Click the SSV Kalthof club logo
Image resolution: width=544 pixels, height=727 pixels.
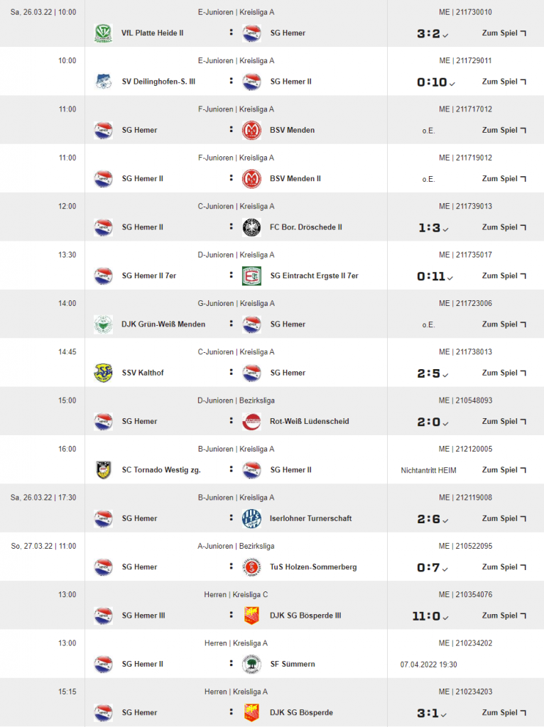pos(103,373)
